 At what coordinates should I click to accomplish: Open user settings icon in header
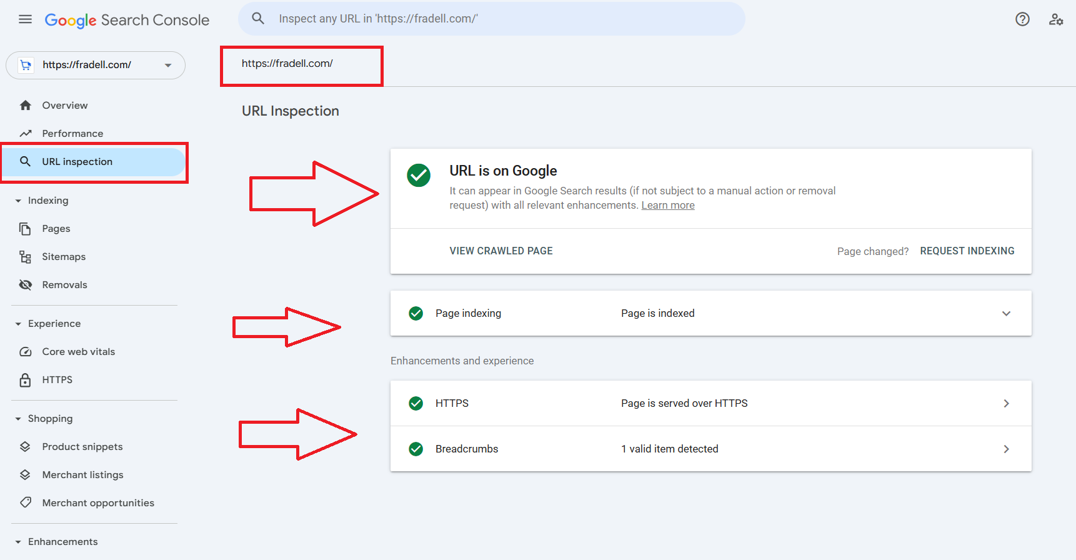(x=1056, y=19)
